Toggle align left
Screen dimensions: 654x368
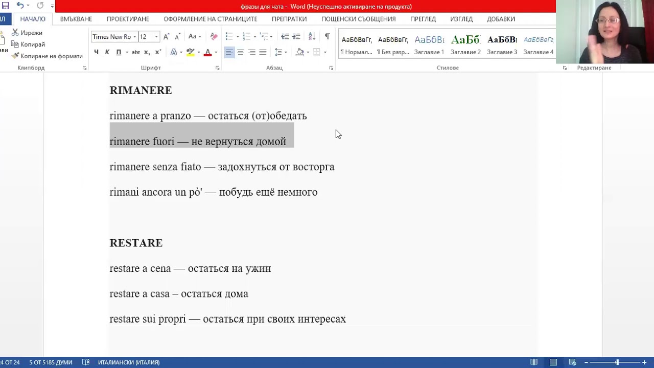[x=229, y=52]
